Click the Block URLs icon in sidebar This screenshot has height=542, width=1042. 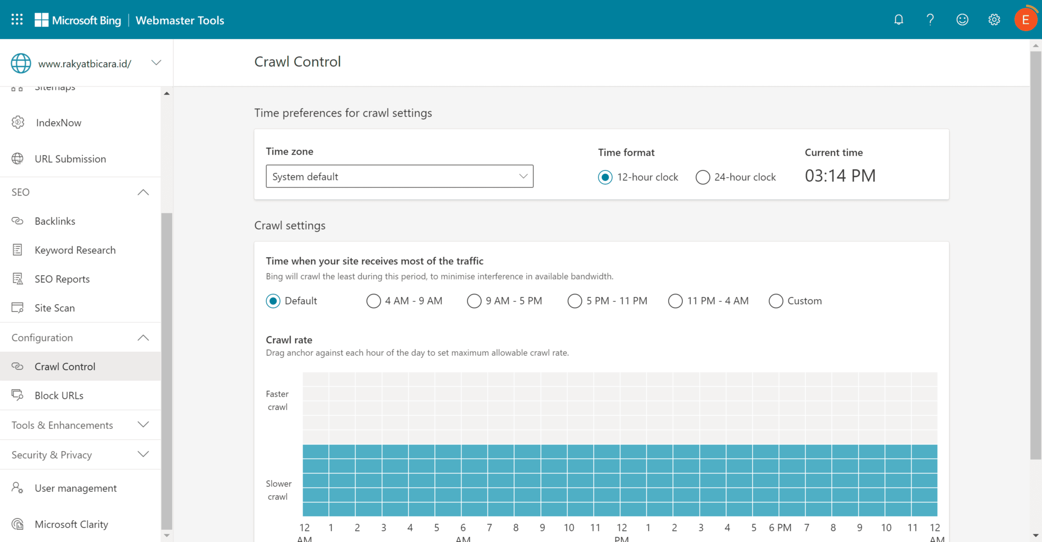click(18, 395)
